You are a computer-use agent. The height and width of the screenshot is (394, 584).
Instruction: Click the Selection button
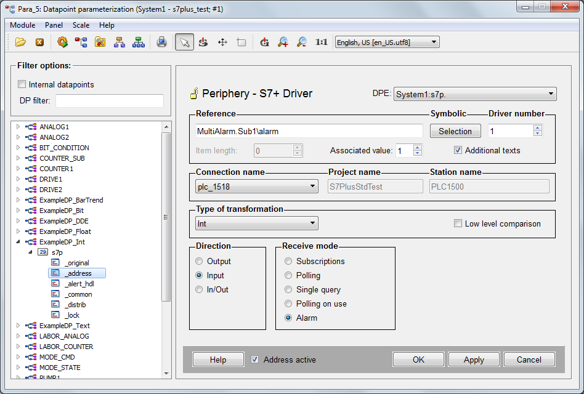point(455,131)
